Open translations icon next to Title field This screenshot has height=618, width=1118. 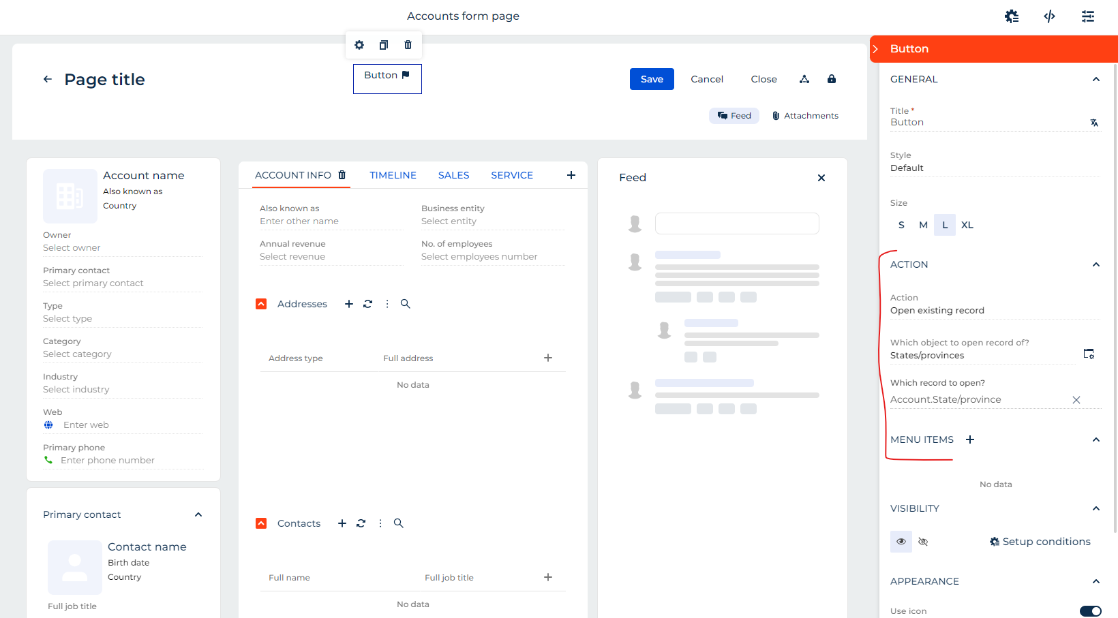1093,123
